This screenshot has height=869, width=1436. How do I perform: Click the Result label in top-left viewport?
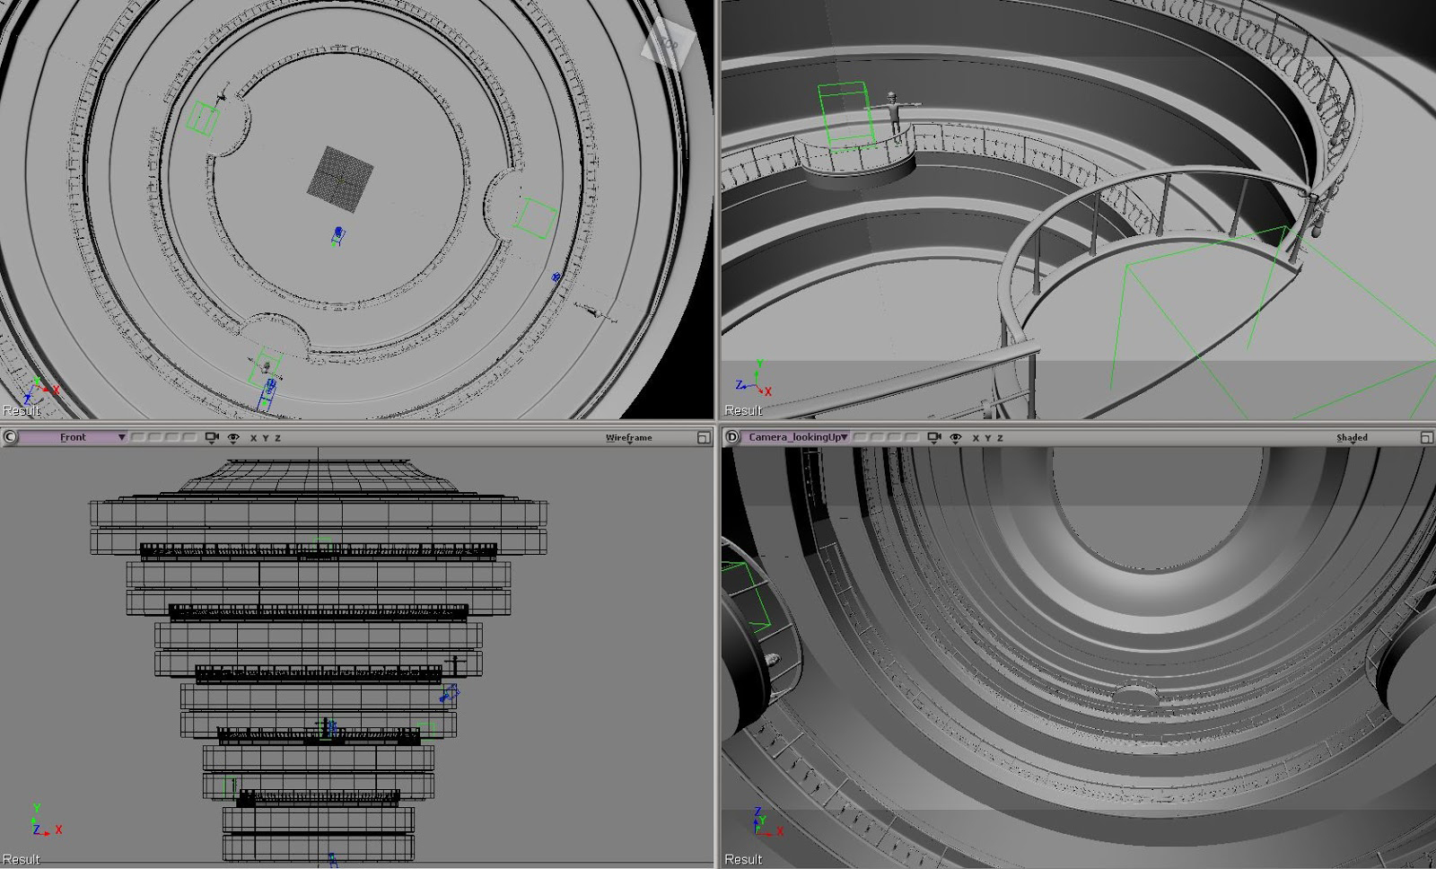point(22,410)
